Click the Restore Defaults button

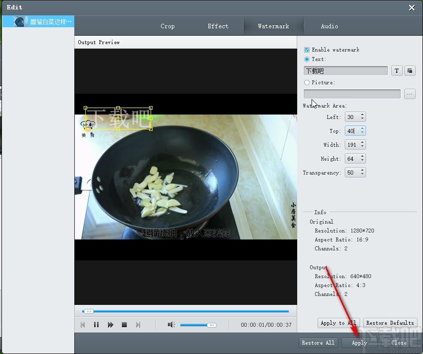(x=390, y=323)
